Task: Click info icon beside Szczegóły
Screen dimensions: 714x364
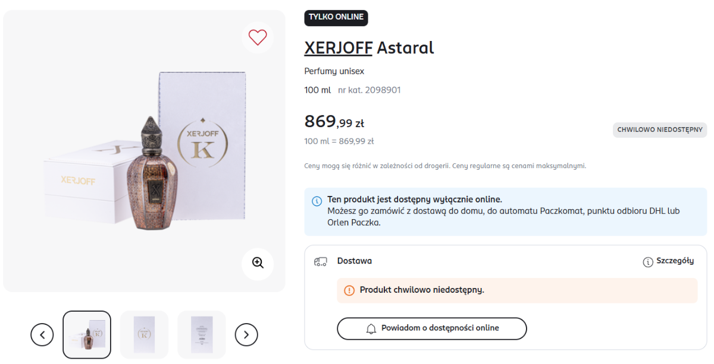Action: pos(648,262)
